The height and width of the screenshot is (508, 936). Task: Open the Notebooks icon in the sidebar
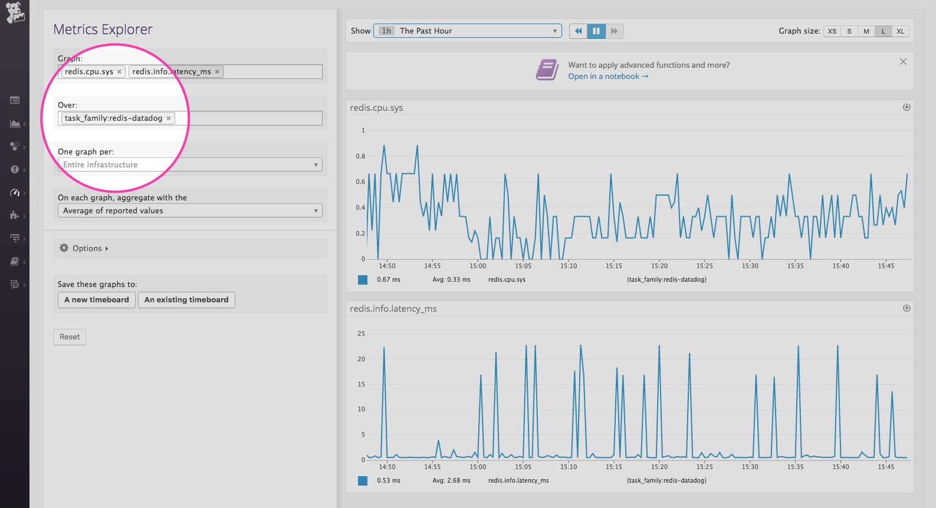(x=15, y=261)
